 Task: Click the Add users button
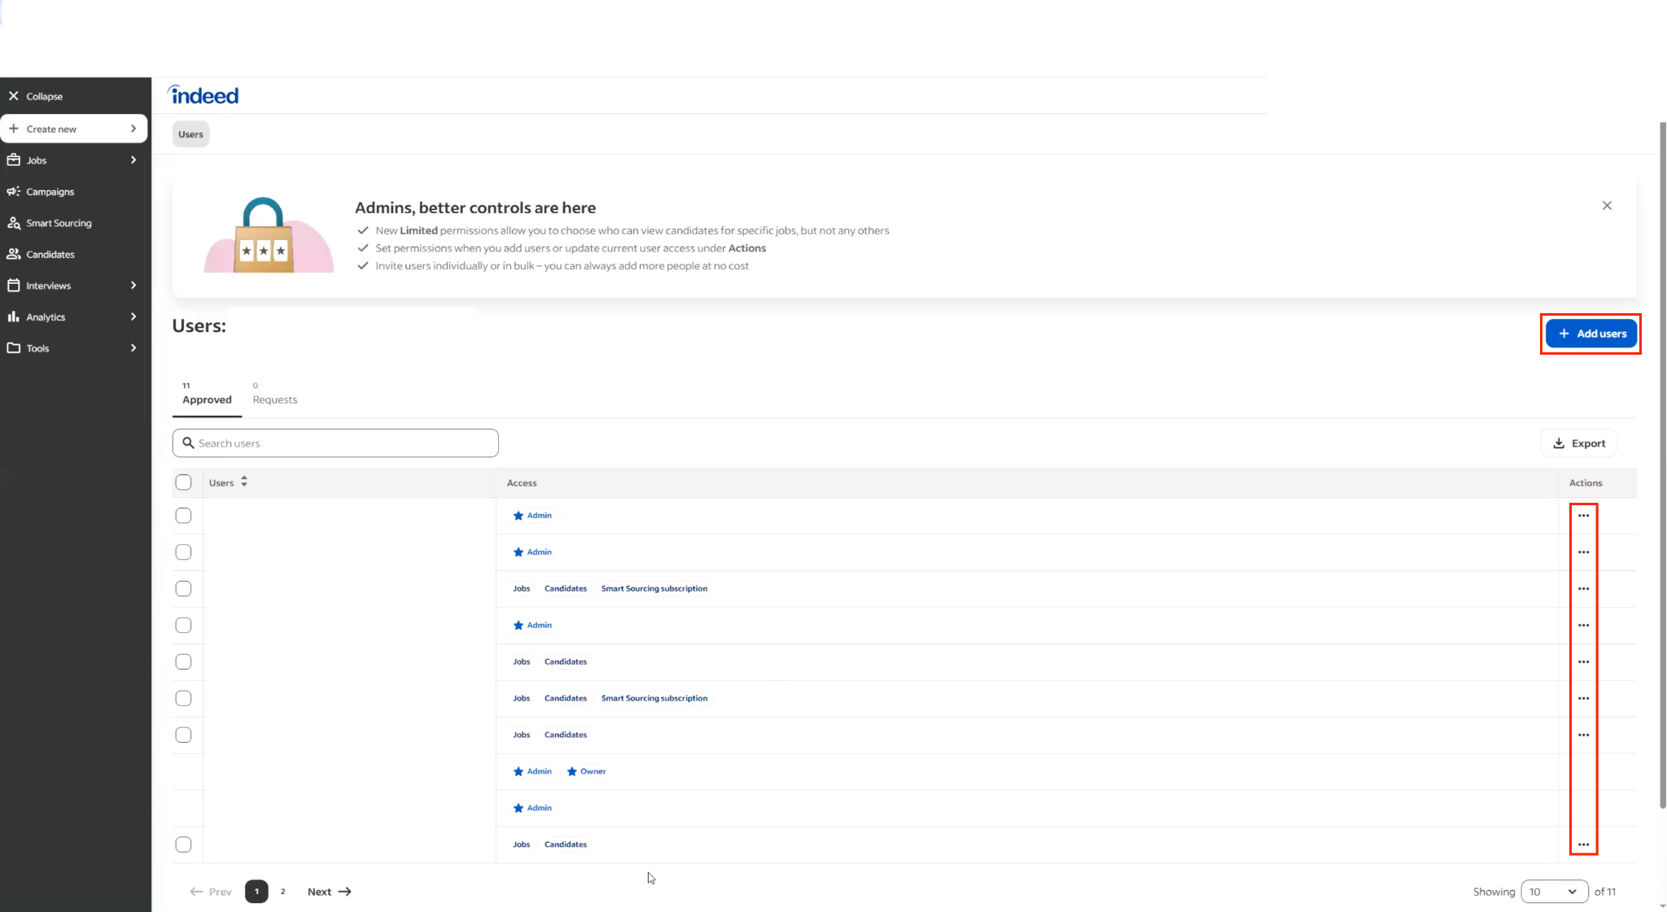[1590, 334]
